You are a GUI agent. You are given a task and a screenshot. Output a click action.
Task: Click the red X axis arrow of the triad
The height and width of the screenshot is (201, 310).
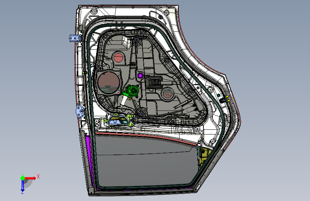point(31,178)
